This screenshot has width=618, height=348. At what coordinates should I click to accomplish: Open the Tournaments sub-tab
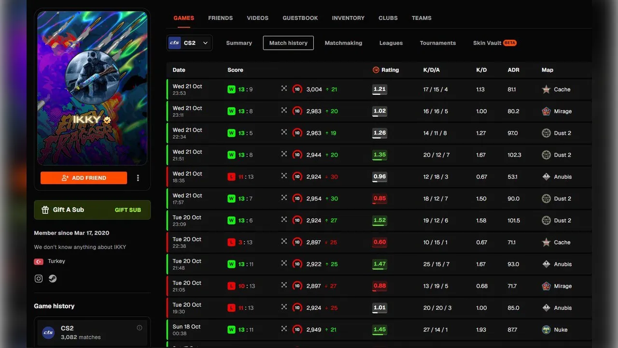pyautogui.click(x=438, y=43)
